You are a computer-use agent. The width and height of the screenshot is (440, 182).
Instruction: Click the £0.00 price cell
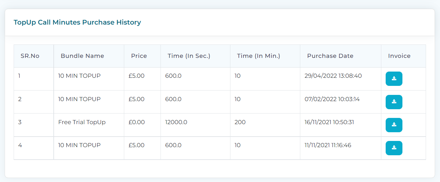click(x=137, y=122)
